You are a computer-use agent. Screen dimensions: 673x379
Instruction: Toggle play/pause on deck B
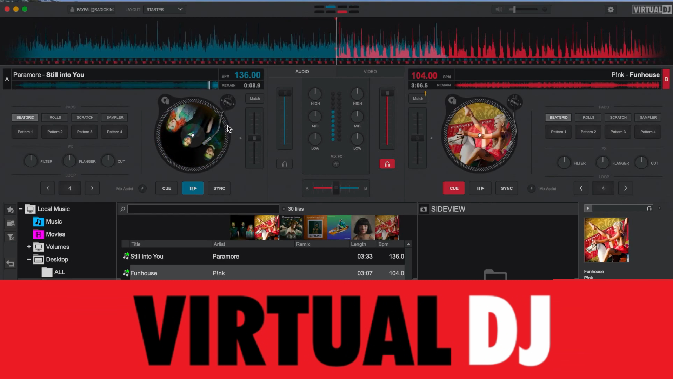(480, 188)
